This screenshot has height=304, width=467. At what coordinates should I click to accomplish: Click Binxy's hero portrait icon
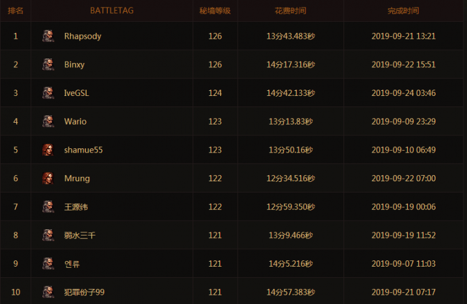(47, 64)
